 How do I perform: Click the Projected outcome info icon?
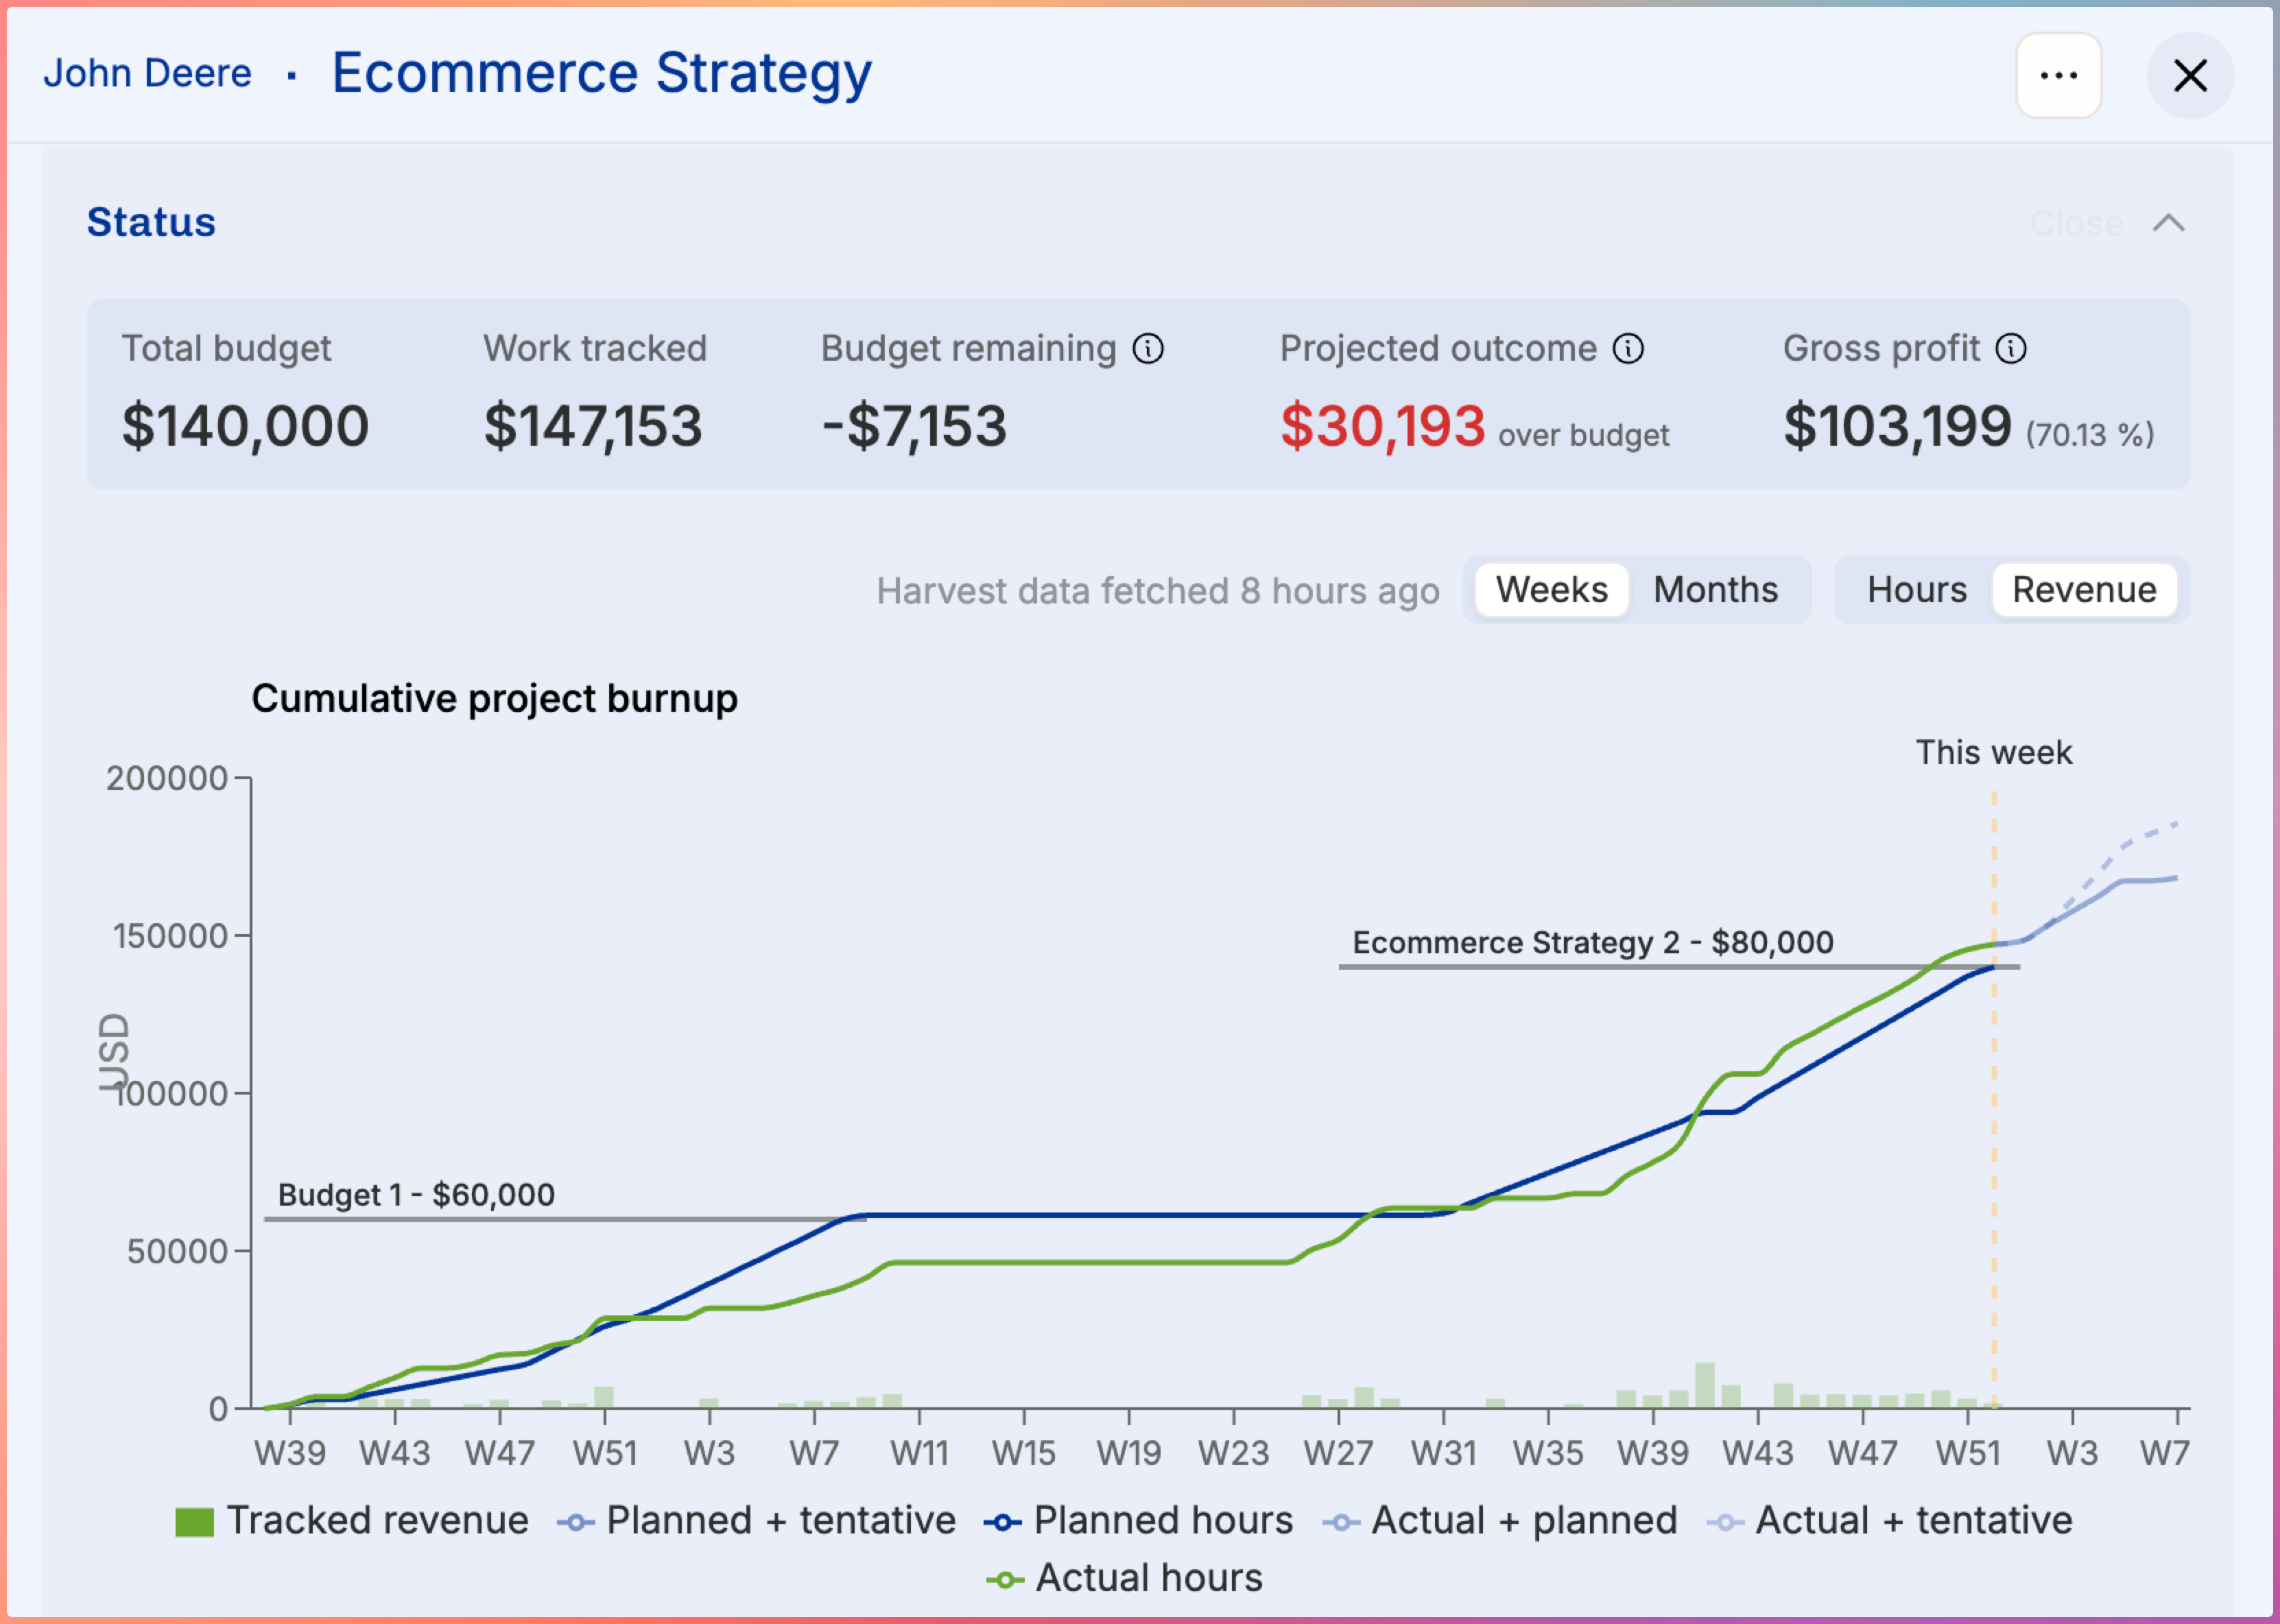(1628, 349)
